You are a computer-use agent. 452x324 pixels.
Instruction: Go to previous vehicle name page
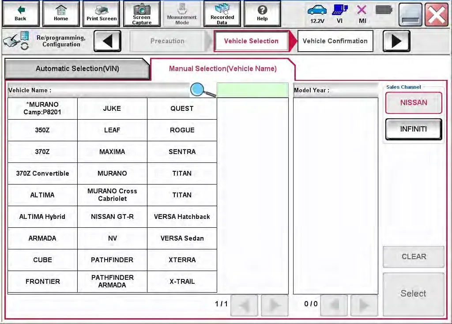(244, 305)
